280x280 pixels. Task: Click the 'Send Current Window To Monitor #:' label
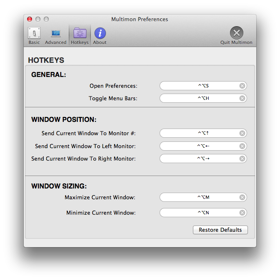(89, 133)
